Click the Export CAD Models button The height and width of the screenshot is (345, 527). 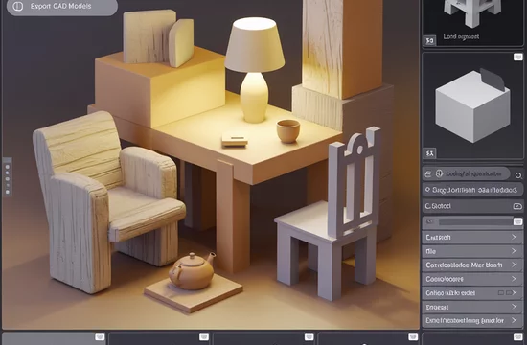[x=62, y=7]
